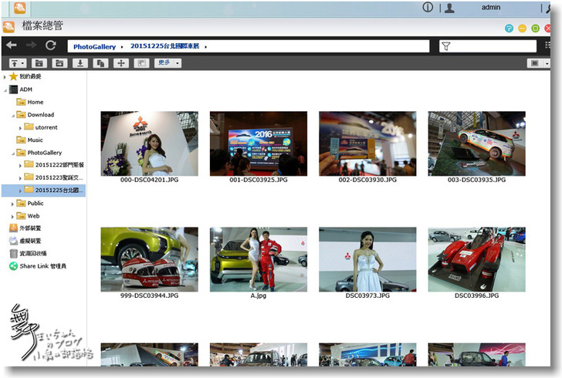Click the filter search input field
The width and height of the screenshot is (562, 378).
click(x=494, y=47)
